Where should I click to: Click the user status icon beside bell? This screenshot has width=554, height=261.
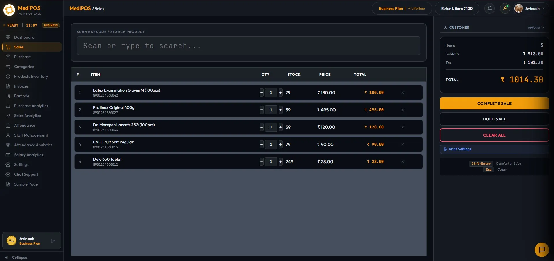(x=505, y=8)
